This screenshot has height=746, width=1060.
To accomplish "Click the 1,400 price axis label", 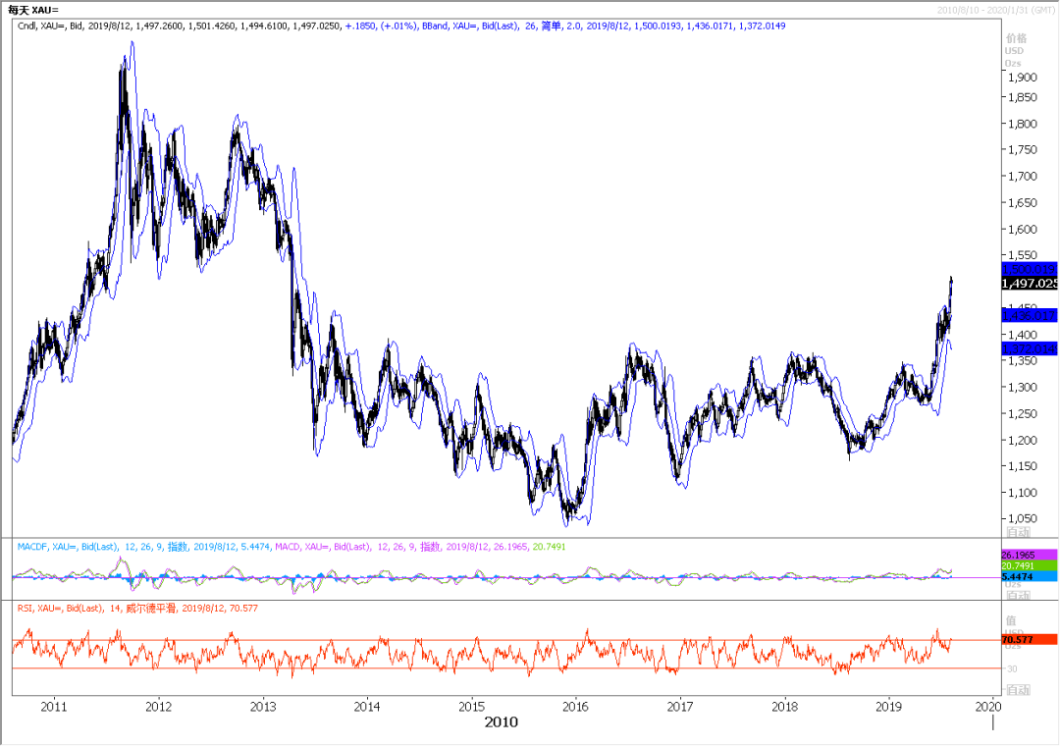I will 1022,335.
